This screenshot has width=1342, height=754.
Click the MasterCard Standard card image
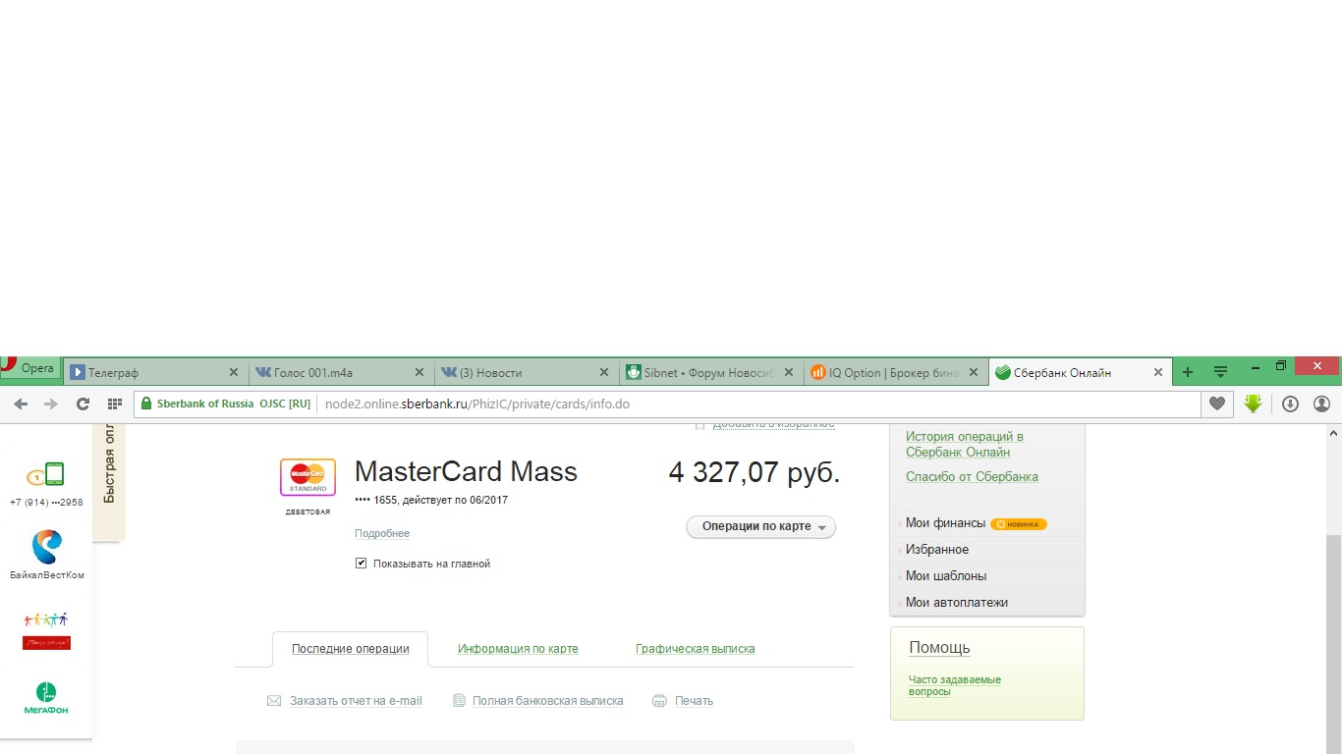[308, 477]
